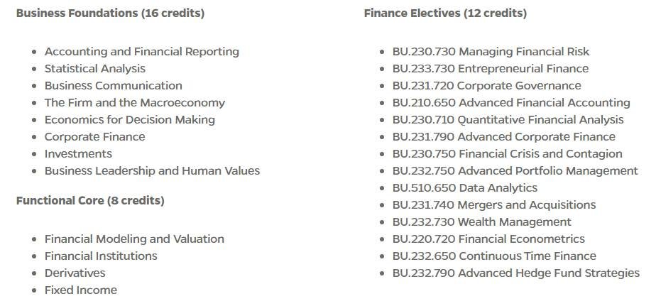Image resolution: width=656 pixels, height=306 pixels.
Task: Click the Derivatives course entry
Action: click(x=75, y=273)
